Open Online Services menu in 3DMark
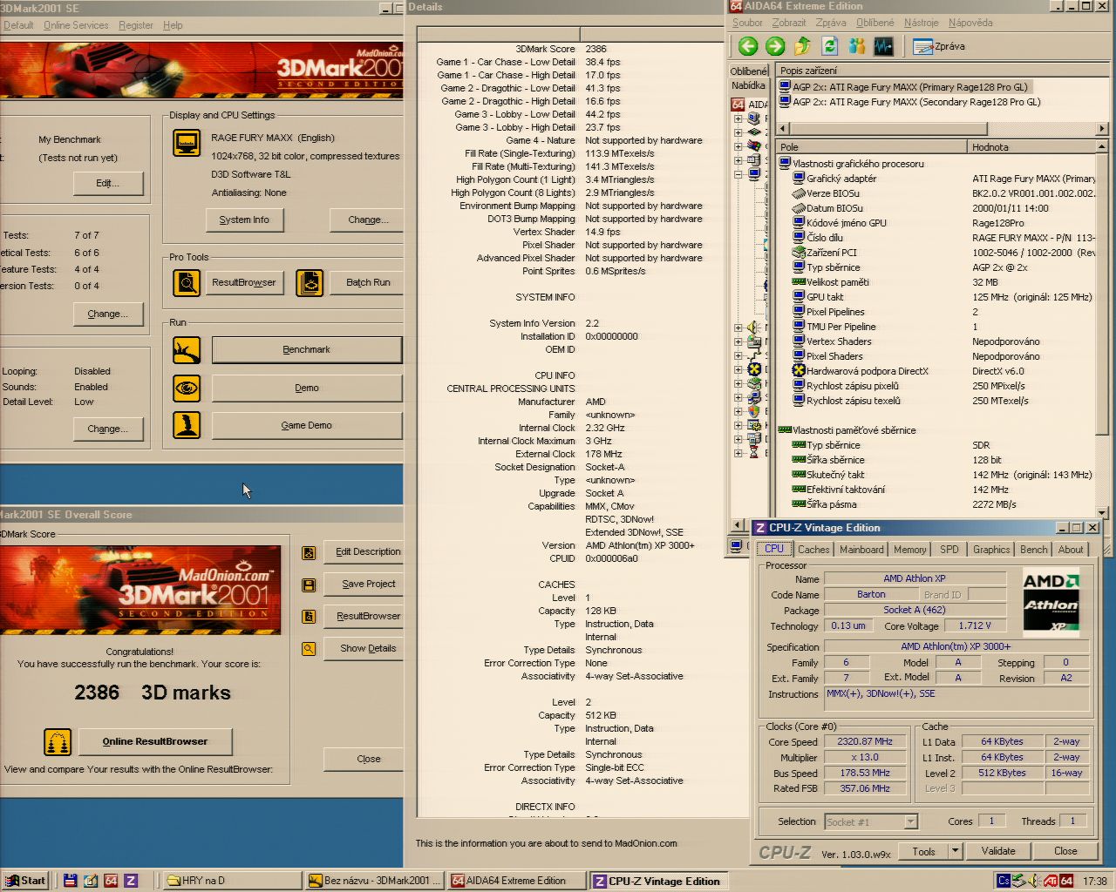Screen dimensions: 1116x892 click(76, 25)
